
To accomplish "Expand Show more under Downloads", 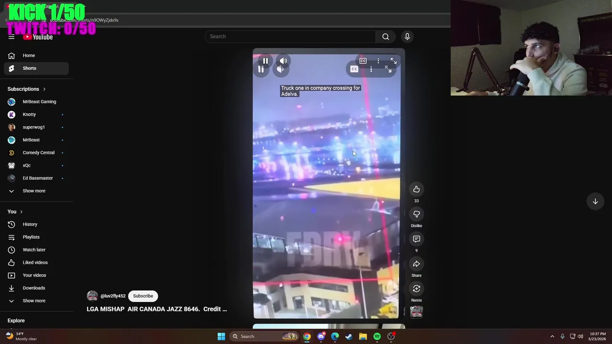I will pyautogui.click(x=36, y=301).
